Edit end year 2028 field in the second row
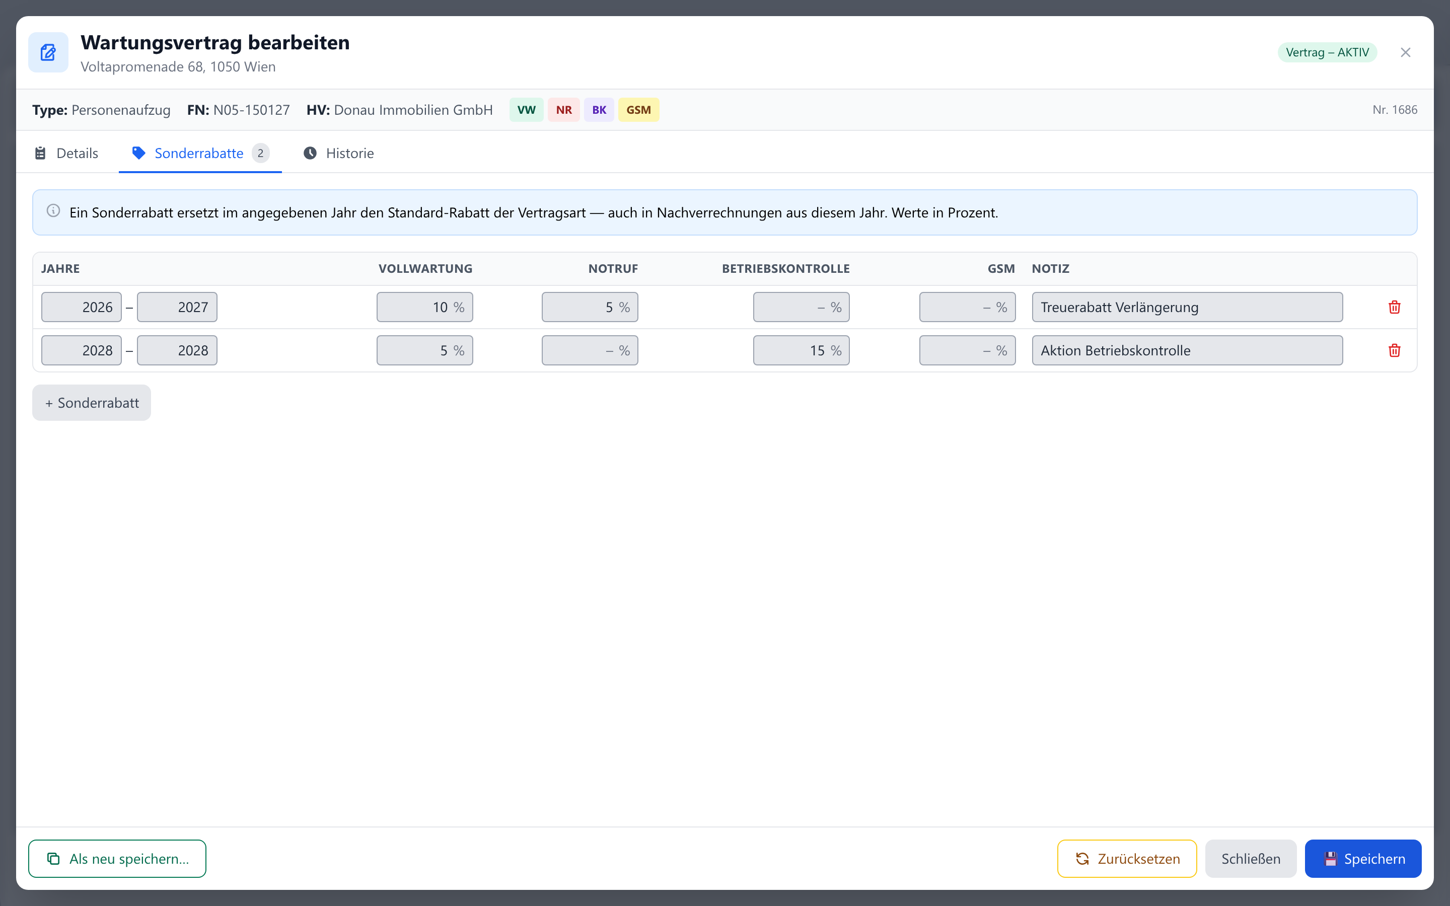The width and height of the screenshot is (1450, 906). (177, 350)
